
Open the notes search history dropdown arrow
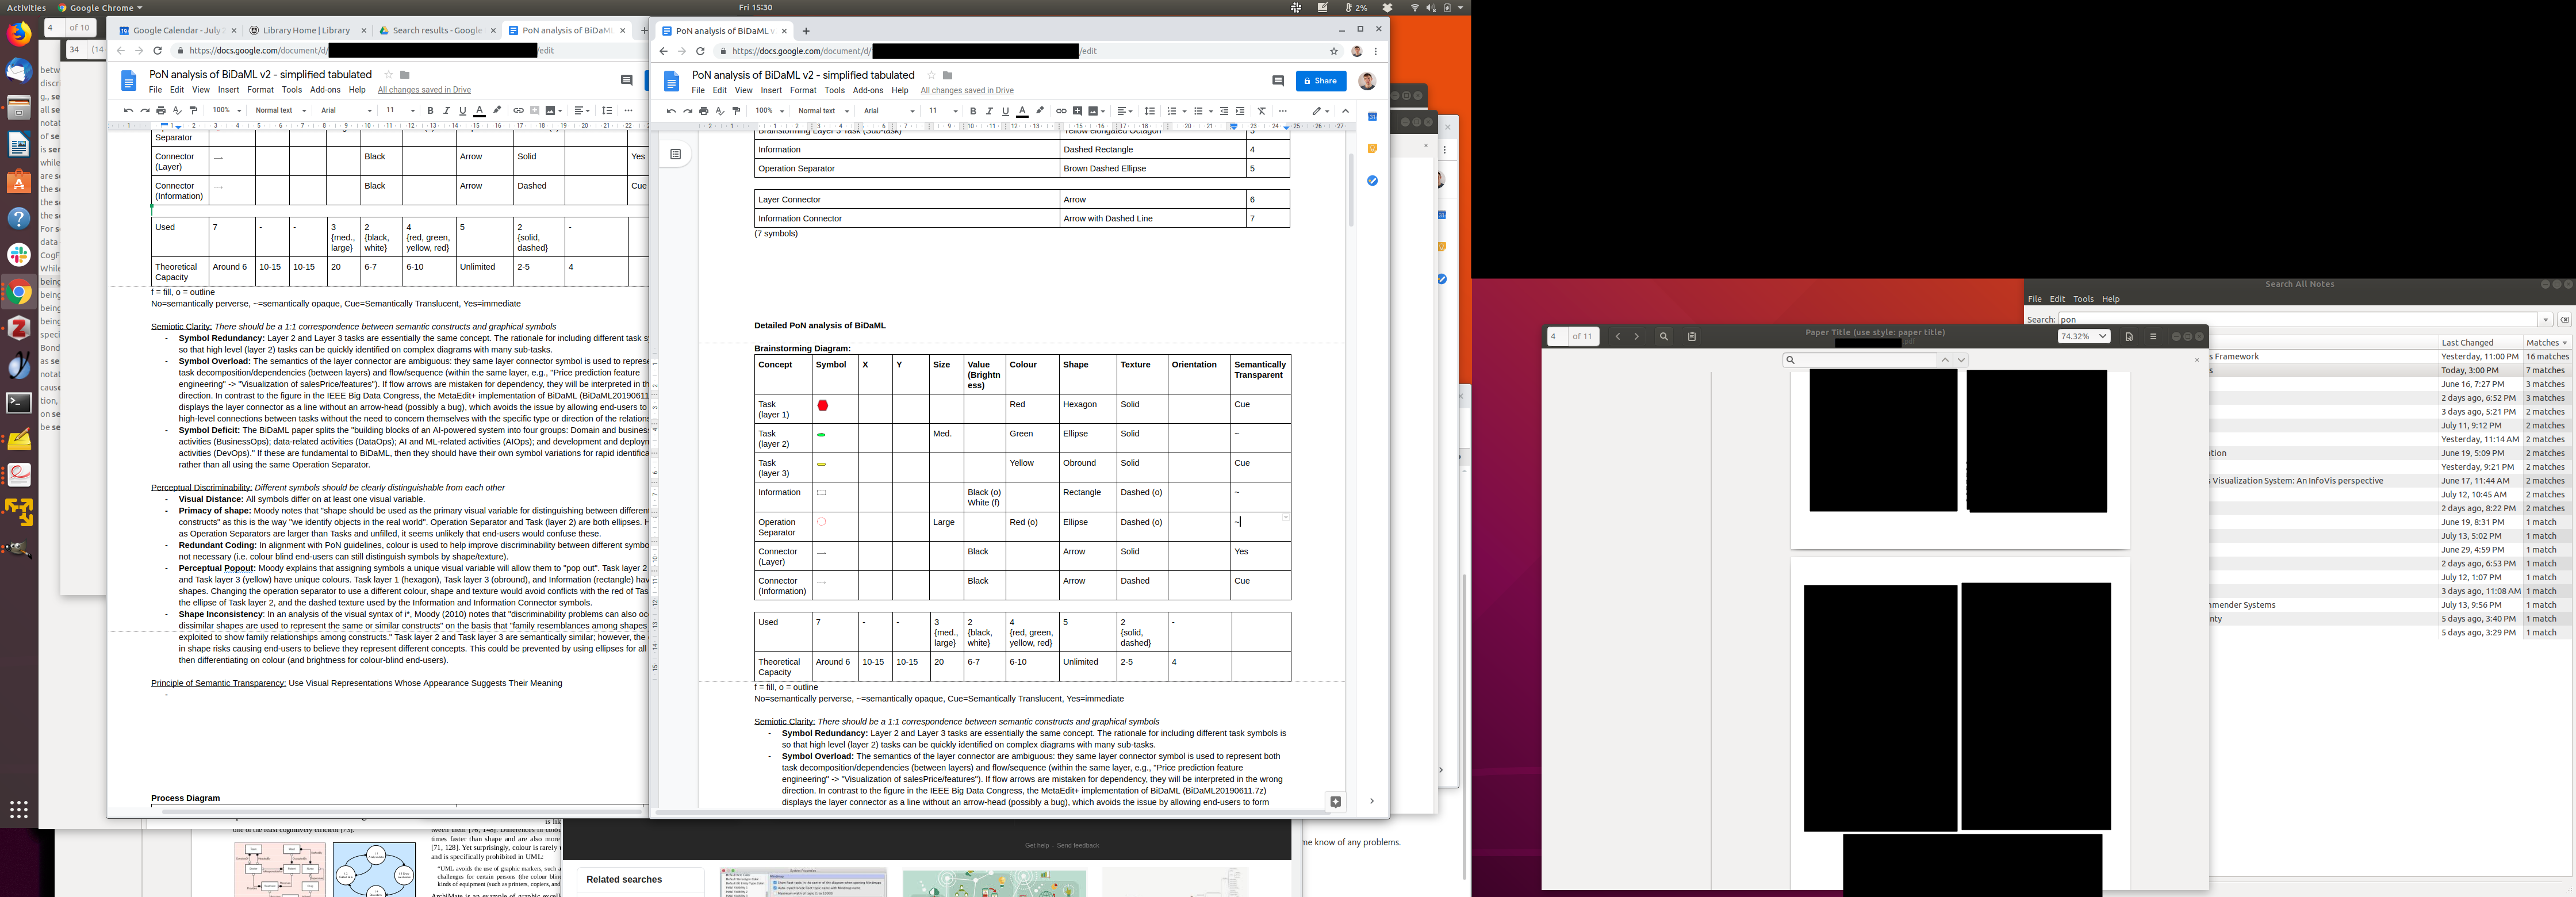point(2545,320)
